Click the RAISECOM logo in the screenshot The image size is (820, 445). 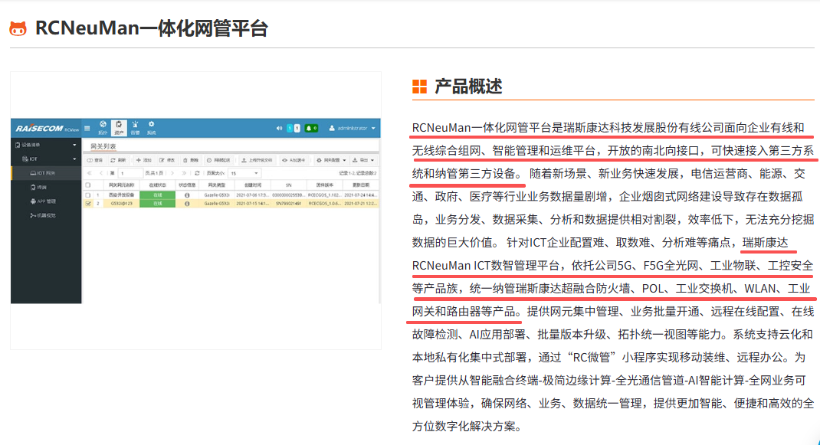point(40,128)
